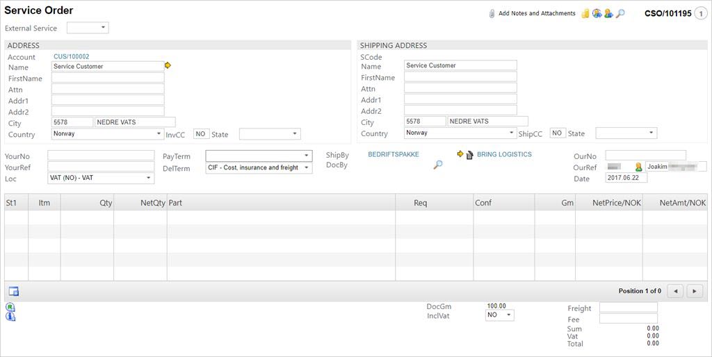
Task: Click the BEDRIFTSPAKKE ShipBy link
Action: point(394,154)
